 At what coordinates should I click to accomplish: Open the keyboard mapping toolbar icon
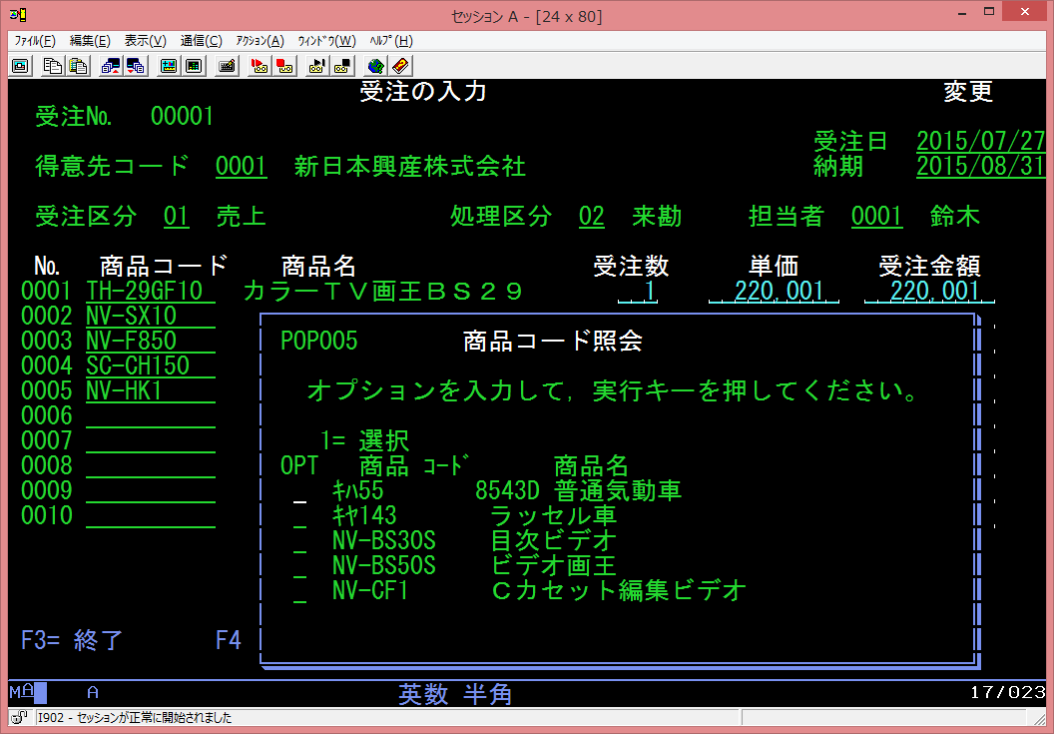(227, 66)
